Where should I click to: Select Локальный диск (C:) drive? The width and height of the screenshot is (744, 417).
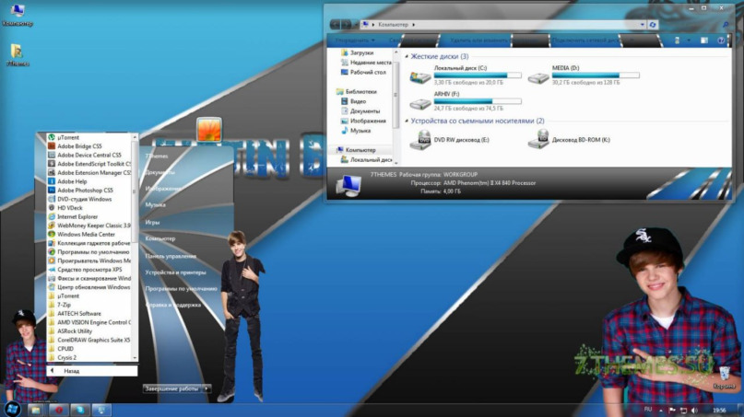[465, 75]
